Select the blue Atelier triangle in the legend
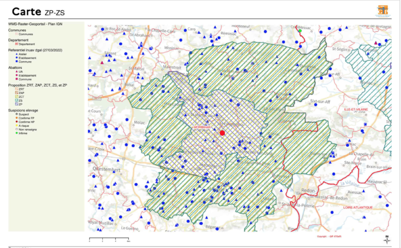The height and width of the screenshot is (248, 401). [17, 54]
